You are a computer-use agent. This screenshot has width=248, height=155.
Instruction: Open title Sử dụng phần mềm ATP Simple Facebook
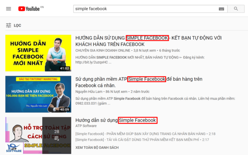[139, 82]
